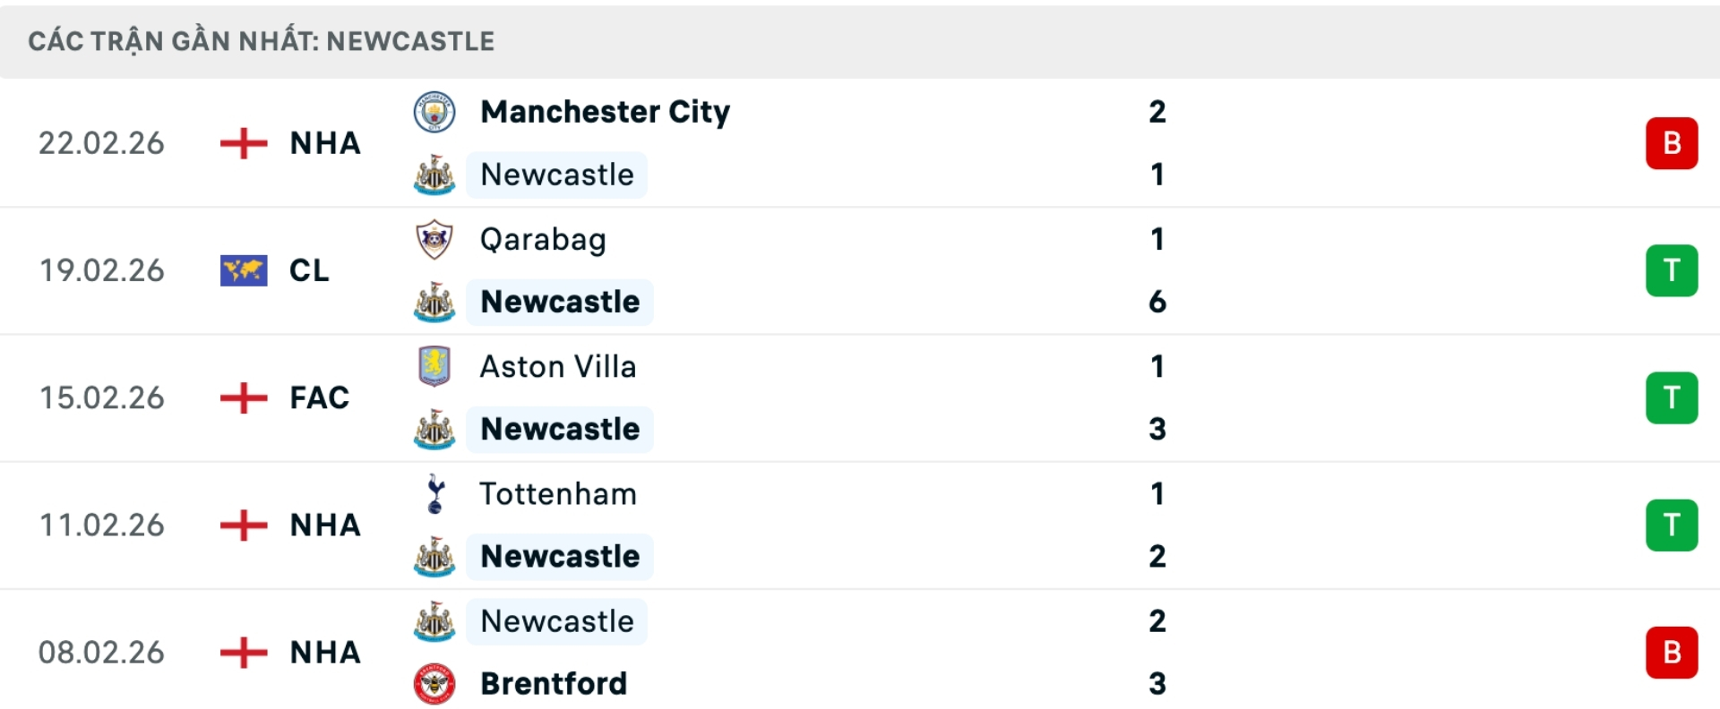Click the Champions League world map icon
This screenshot has height=709, width=1720.
[243, 270]
